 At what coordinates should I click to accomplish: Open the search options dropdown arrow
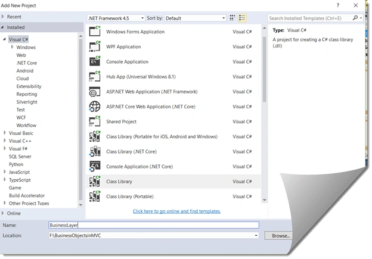coord(361,18)
